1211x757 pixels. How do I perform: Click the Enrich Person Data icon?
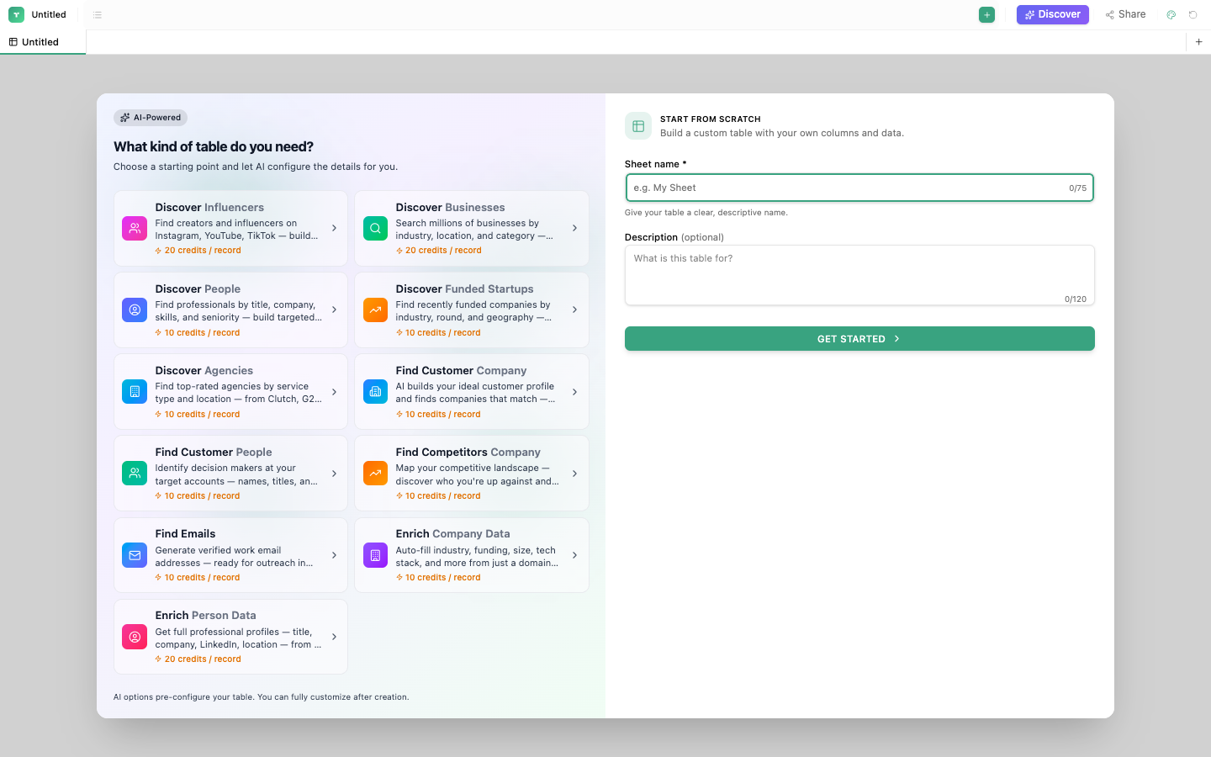click(135, 637)
